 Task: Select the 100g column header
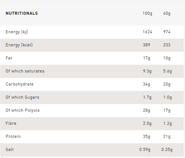147,13
